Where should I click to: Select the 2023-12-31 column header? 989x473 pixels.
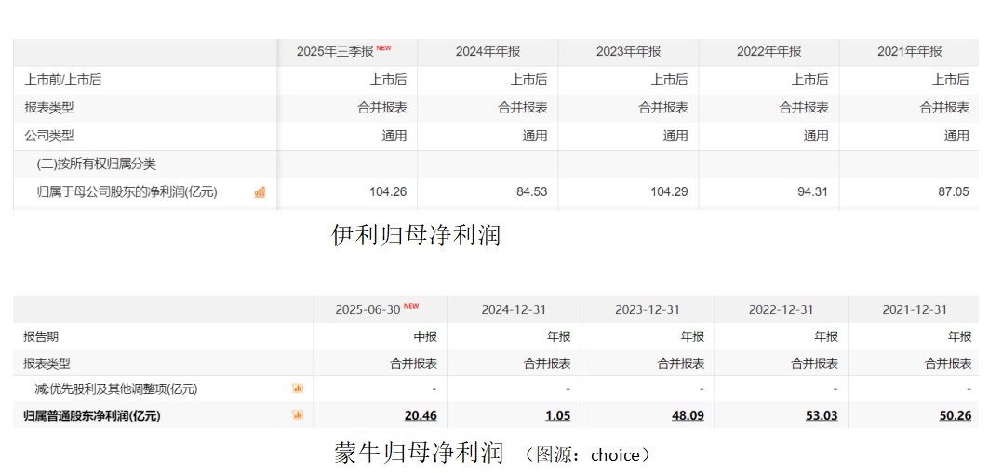[x=648, y=309]
